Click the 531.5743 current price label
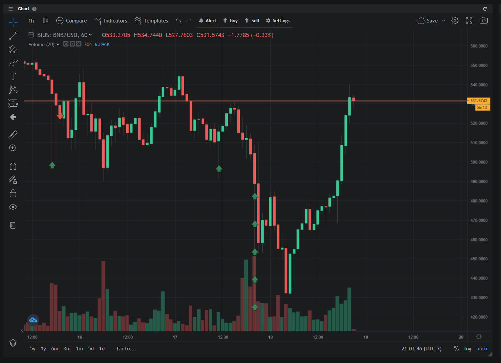The height and width of the screenshot is (363, 501). tap(478, 101)
